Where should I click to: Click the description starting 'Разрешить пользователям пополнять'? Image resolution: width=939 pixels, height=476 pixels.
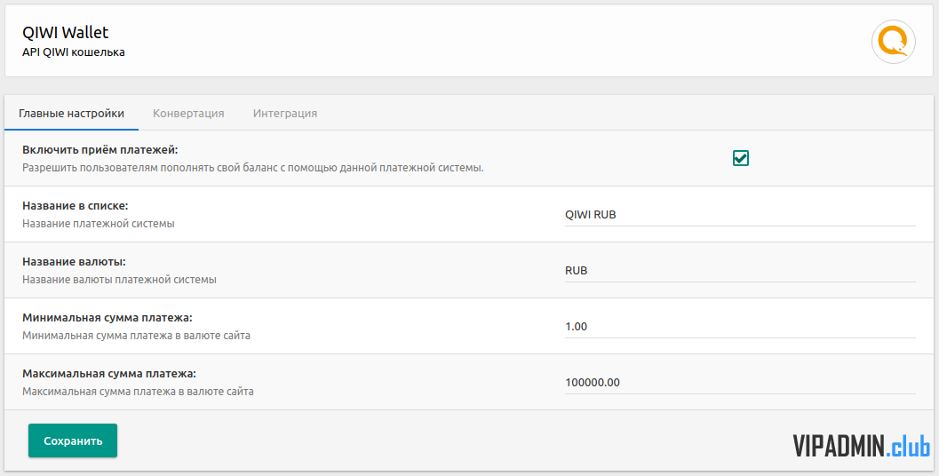[x=252, y=168]
